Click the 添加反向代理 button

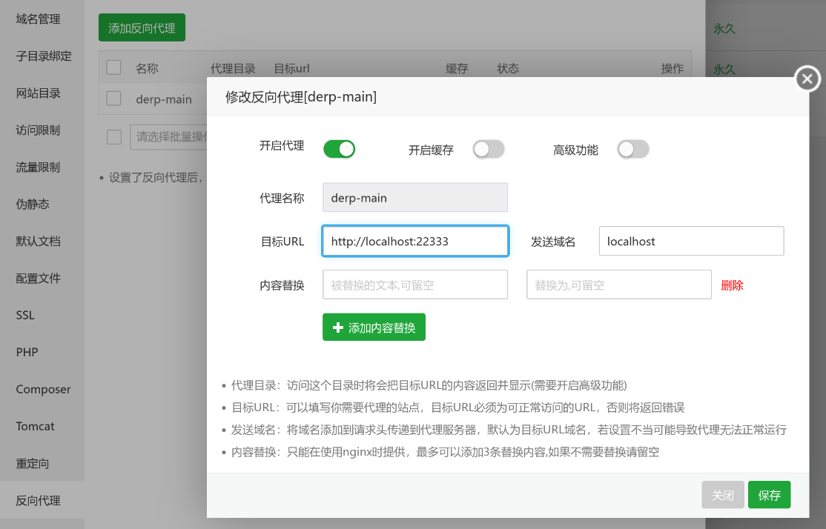click(142, 28)
